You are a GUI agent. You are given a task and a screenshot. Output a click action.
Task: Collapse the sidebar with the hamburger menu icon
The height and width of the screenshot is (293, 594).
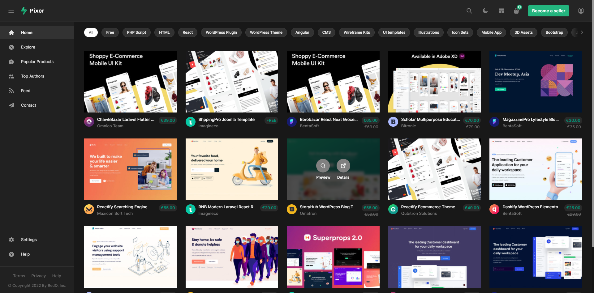coord(11,11)
